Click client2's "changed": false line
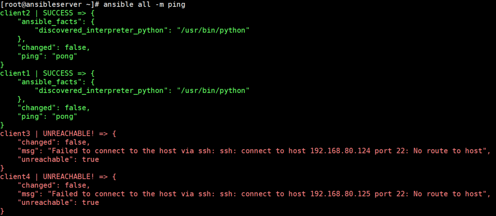Screen dimensions: 496x216 point(54,48)
